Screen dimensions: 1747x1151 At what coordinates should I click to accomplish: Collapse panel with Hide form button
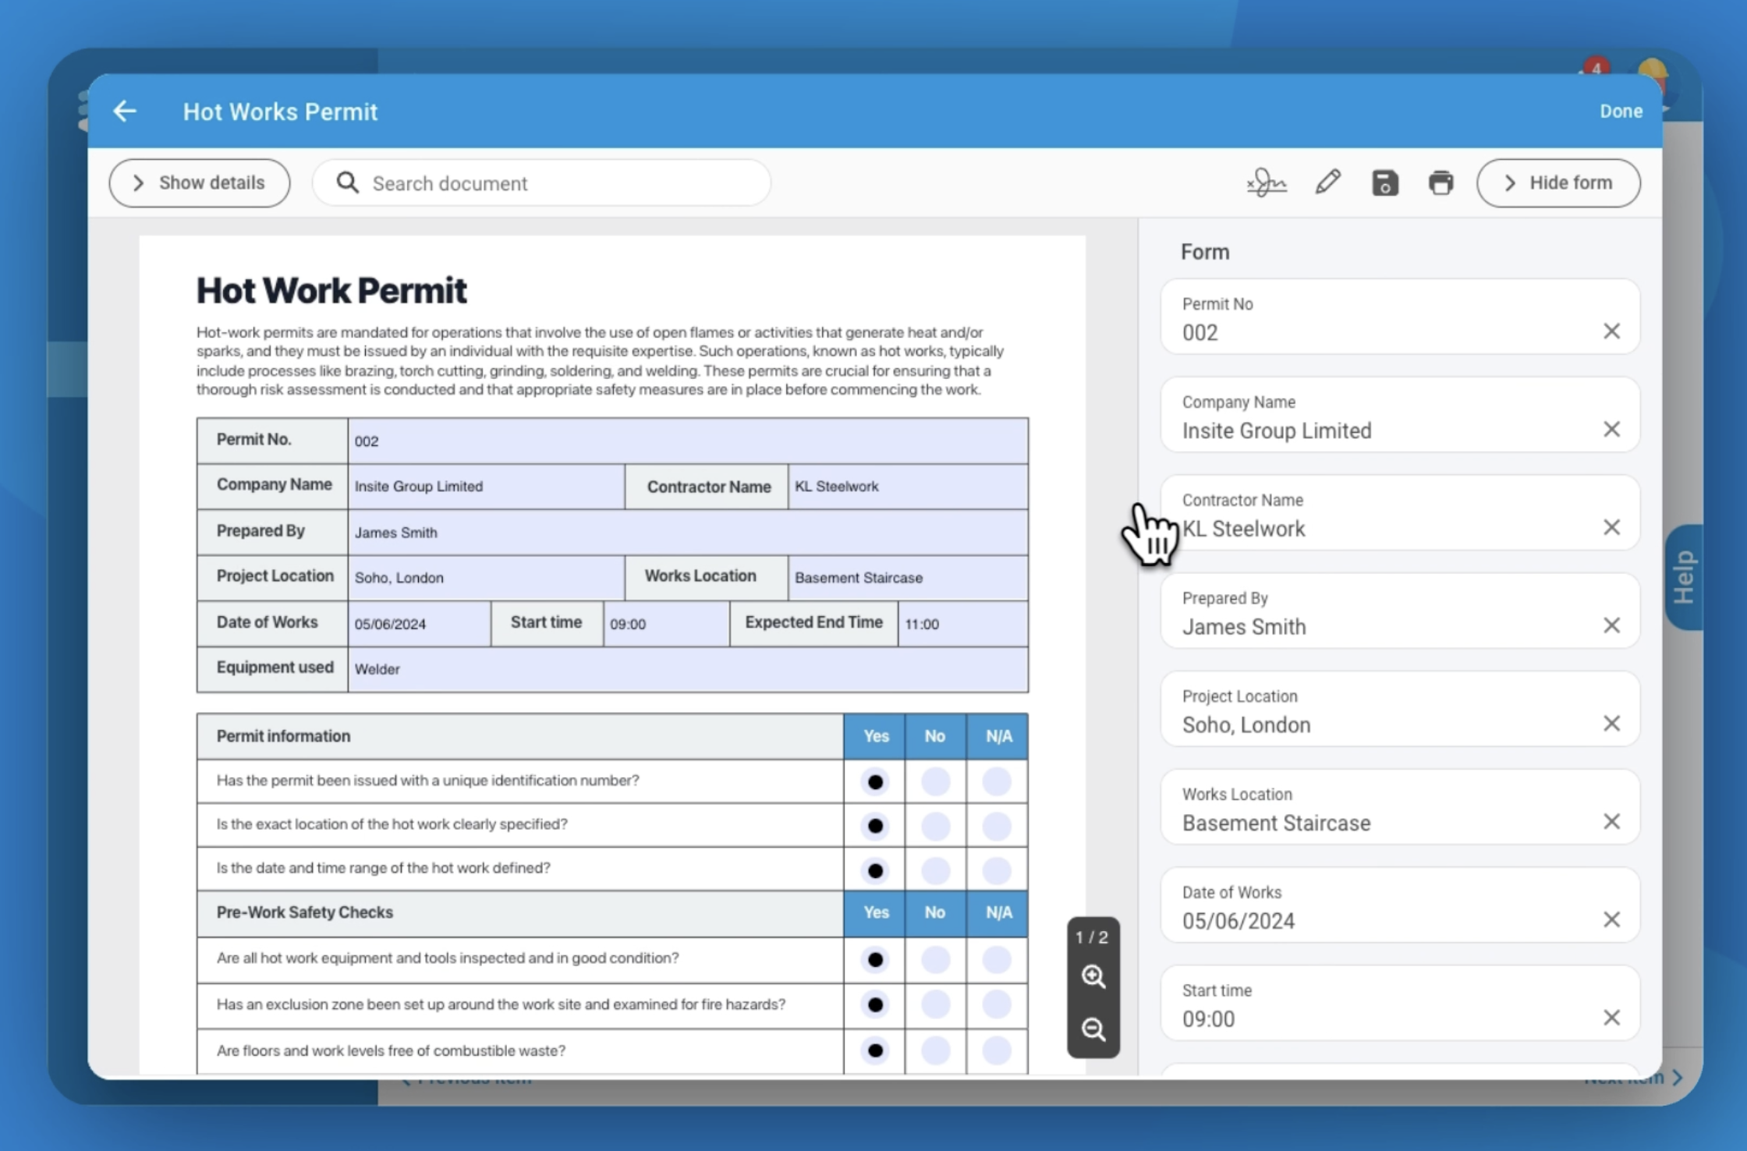pos(1557,183)
